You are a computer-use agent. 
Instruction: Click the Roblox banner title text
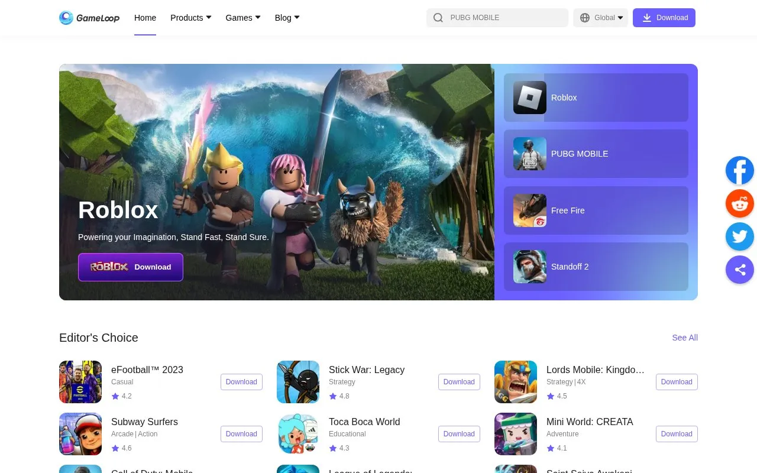(x=118, y=210)
